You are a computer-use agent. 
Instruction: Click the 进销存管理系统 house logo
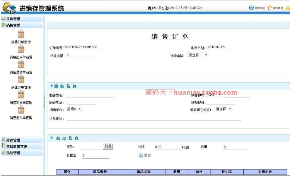tap(9, 8)
